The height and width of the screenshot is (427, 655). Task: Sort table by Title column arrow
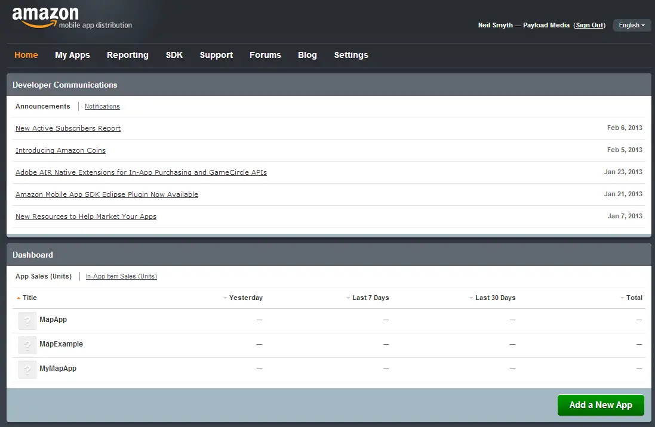point(19,298)
